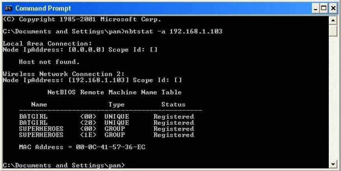The height and width of the screenshot is (171, 341).
Task: Select the BATGIRL <20> UNIQUE row
Action: pyautogui.click(x=106, y=123)
